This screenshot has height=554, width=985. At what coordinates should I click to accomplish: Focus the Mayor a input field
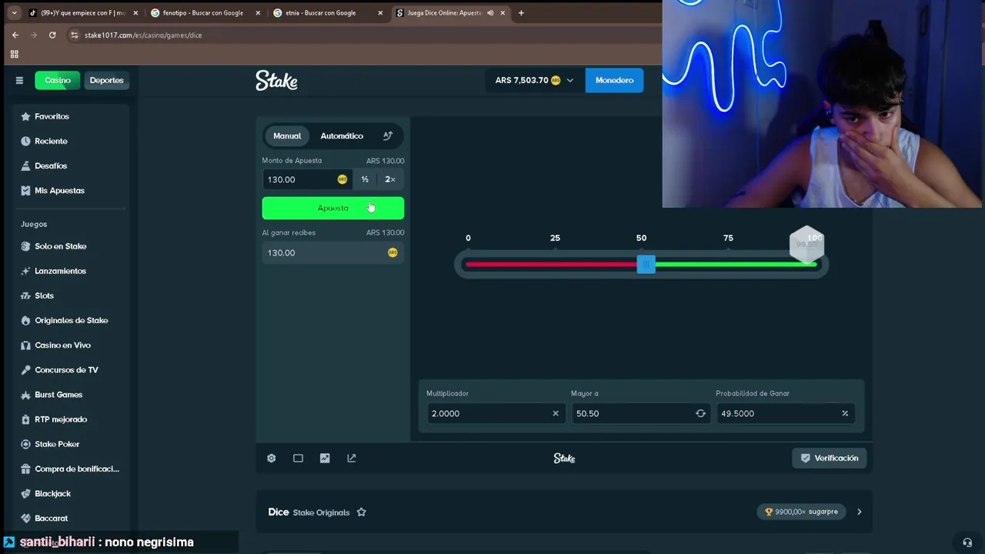coord(639,413)
